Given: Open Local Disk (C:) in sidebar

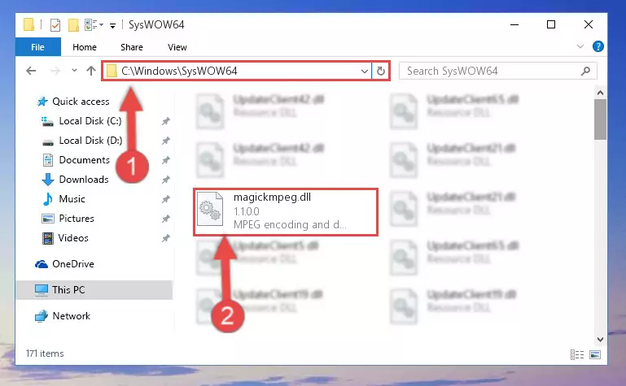Looking at the screenshot, I should 90,121.
